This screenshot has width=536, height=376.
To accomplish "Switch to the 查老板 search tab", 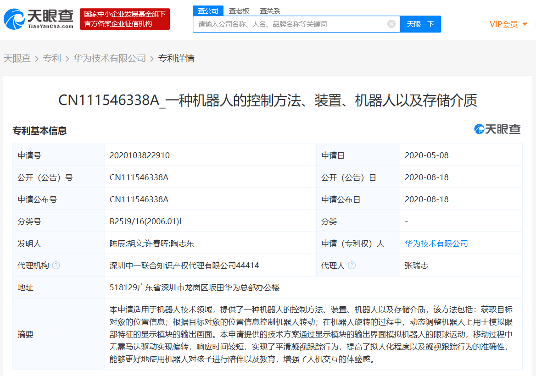I will 239,11.
